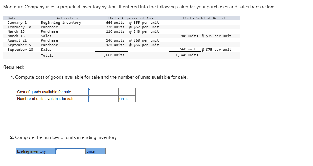Click '@ $60 per unit' cost
This screenshot has height=166, width=313.
pos(144,40)
